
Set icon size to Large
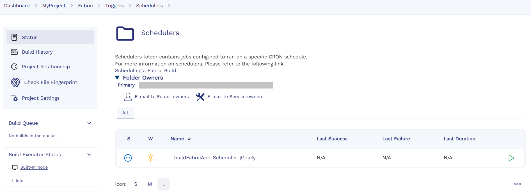click(x=164, y=184)
